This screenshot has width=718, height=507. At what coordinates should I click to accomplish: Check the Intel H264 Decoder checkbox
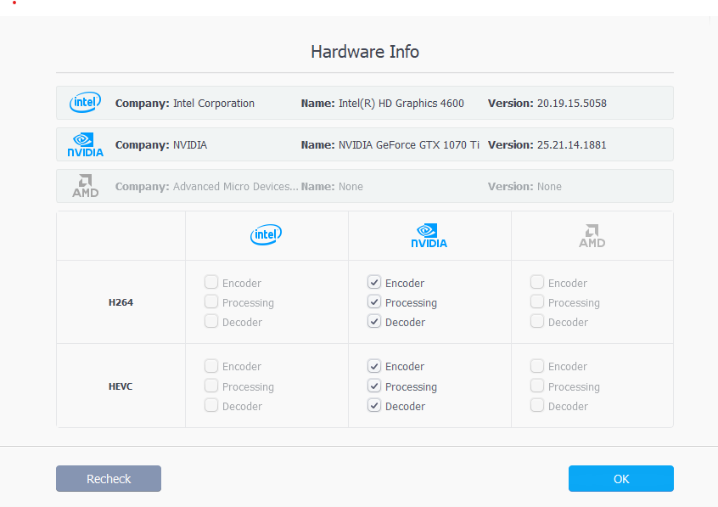(211, 321)
